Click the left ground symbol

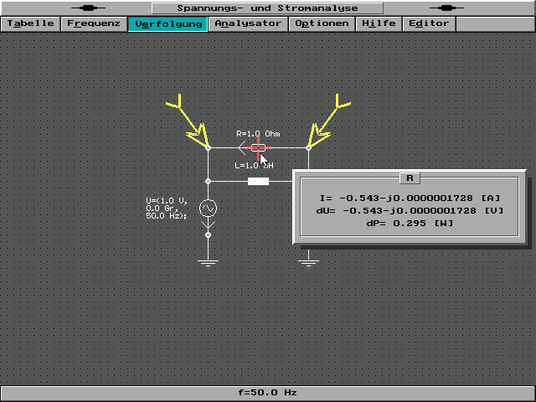pyautogui.click(x=208, y=263)
